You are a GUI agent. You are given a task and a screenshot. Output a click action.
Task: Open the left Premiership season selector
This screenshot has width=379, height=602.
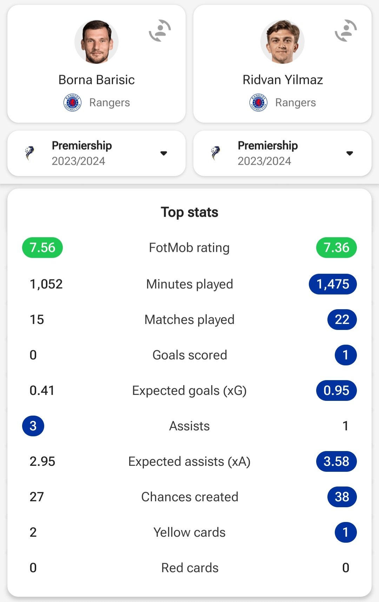pyautogui.click(x=96, y=153)
